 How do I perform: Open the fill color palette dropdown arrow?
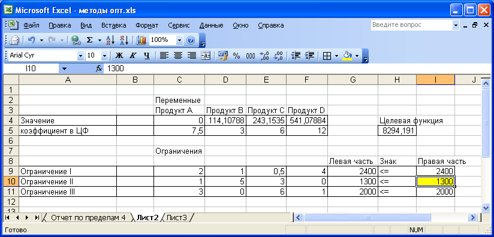coord(357,56)
